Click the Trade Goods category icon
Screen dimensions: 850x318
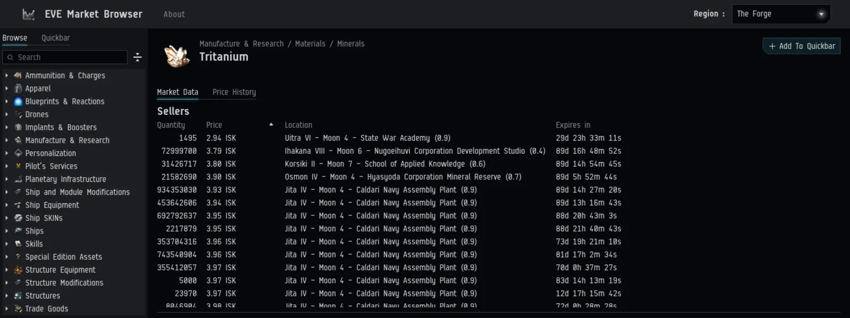18,308
